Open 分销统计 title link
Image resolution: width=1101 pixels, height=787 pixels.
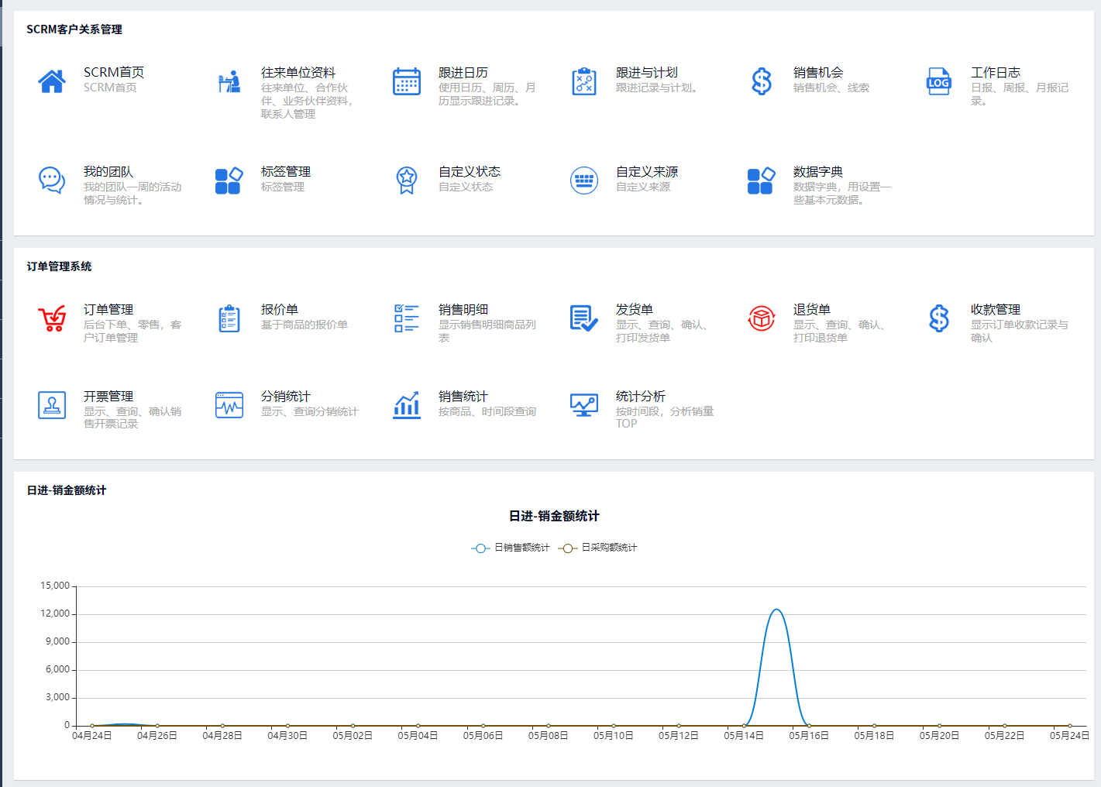click(x=286, y=396)
